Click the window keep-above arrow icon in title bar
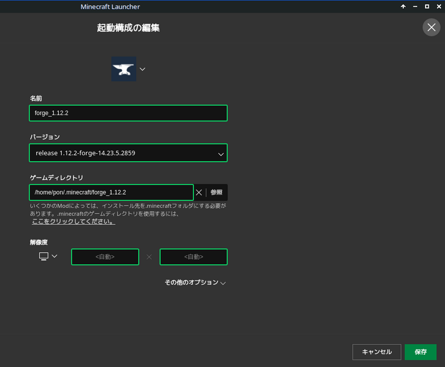 pyautogui.click(x=403, y=7)
